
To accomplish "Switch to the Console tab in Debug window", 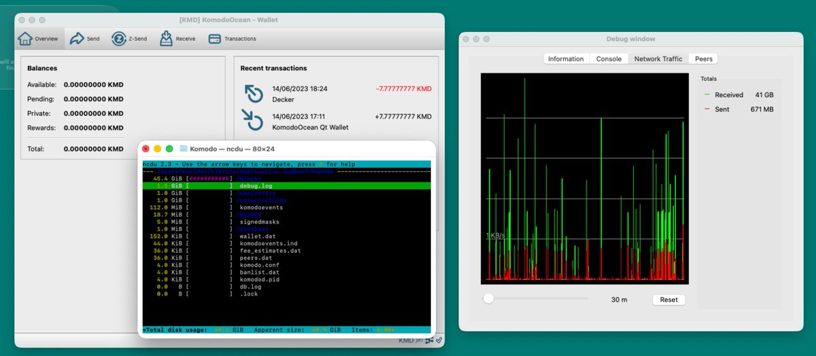I will coord(609,59).
